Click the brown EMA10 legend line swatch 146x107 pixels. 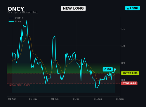11,18
